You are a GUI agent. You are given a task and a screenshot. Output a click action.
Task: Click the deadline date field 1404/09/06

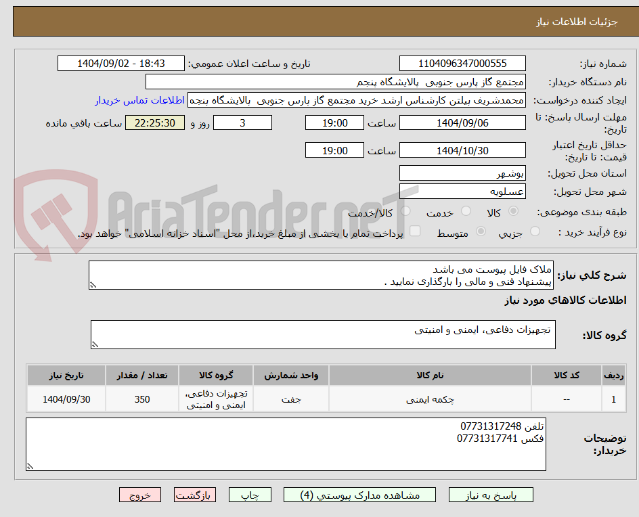pos(462,122)
